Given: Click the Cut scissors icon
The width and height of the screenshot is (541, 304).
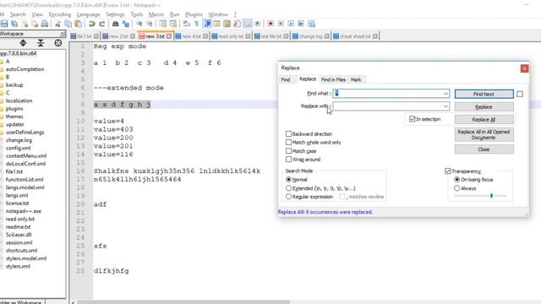Looking at the screenshot, I should pyautogui.click(x=57, y=24).
